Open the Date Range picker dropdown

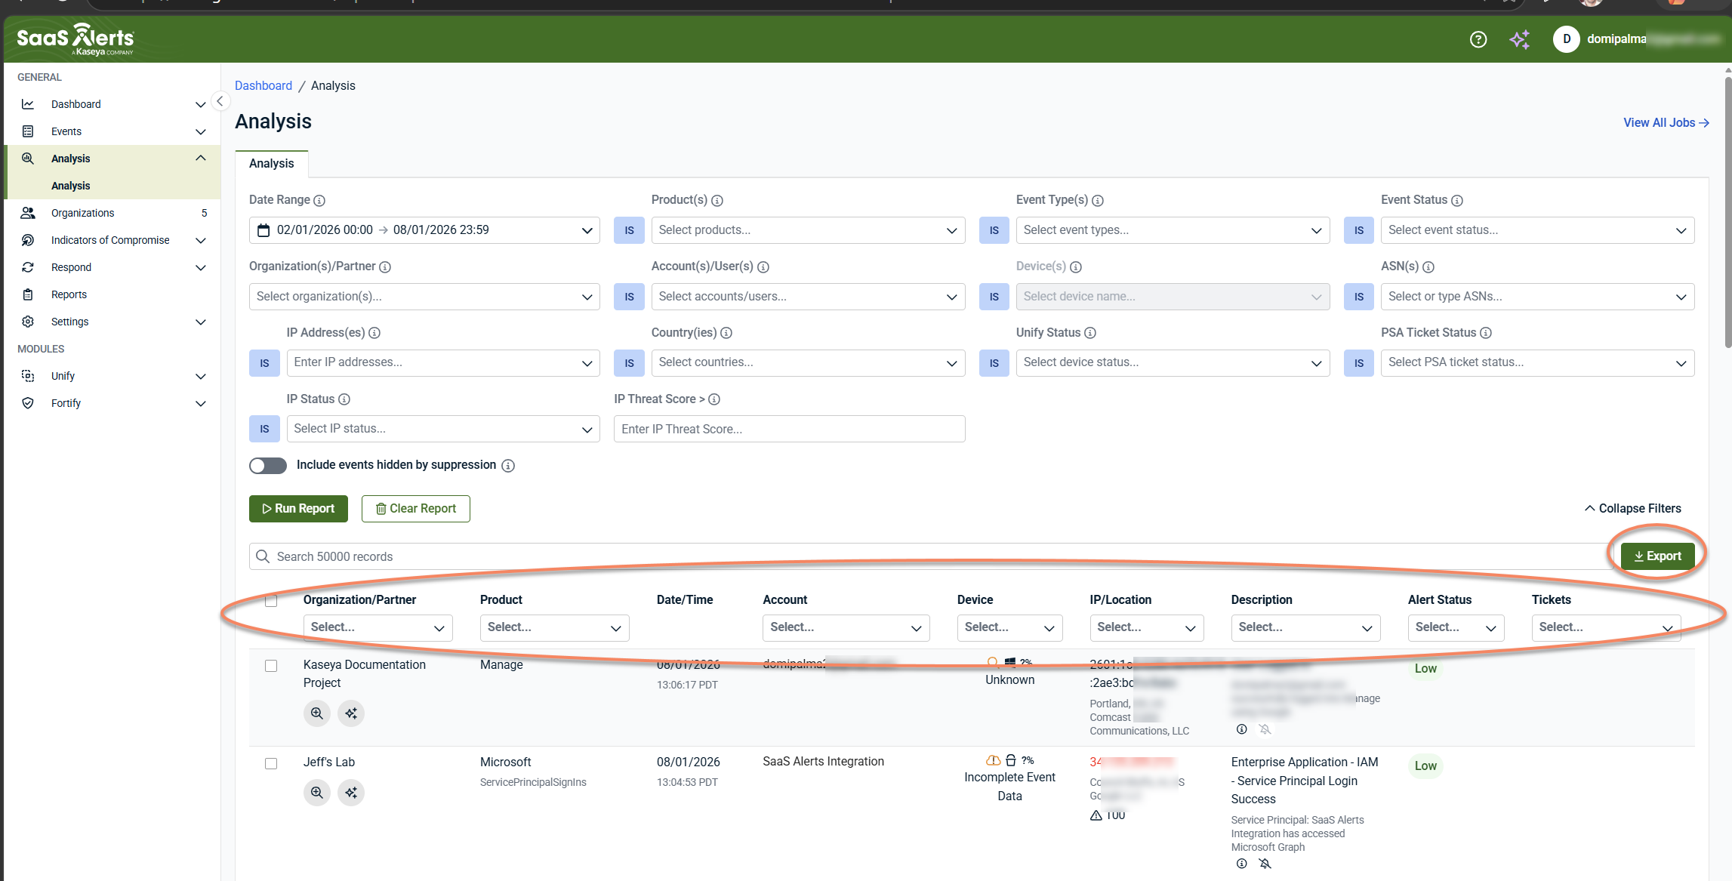(424, 230)
